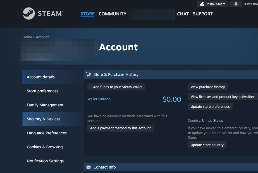258x173 pixels.
Task: Open the SUPPORT menu item
Action: pyautogui.click(x=203, y=14)
